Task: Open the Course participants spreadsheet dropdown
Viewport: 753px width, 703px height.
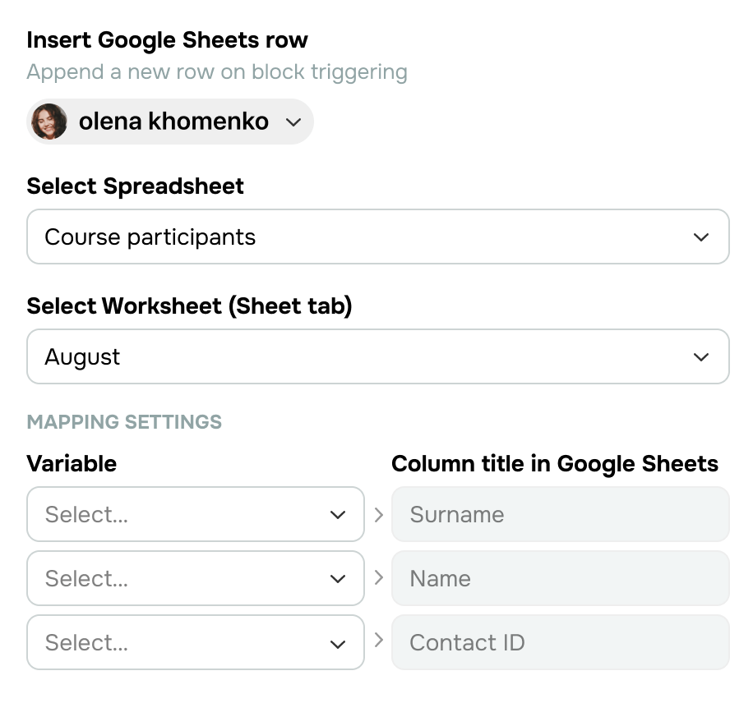Action: tap(378, 237)
